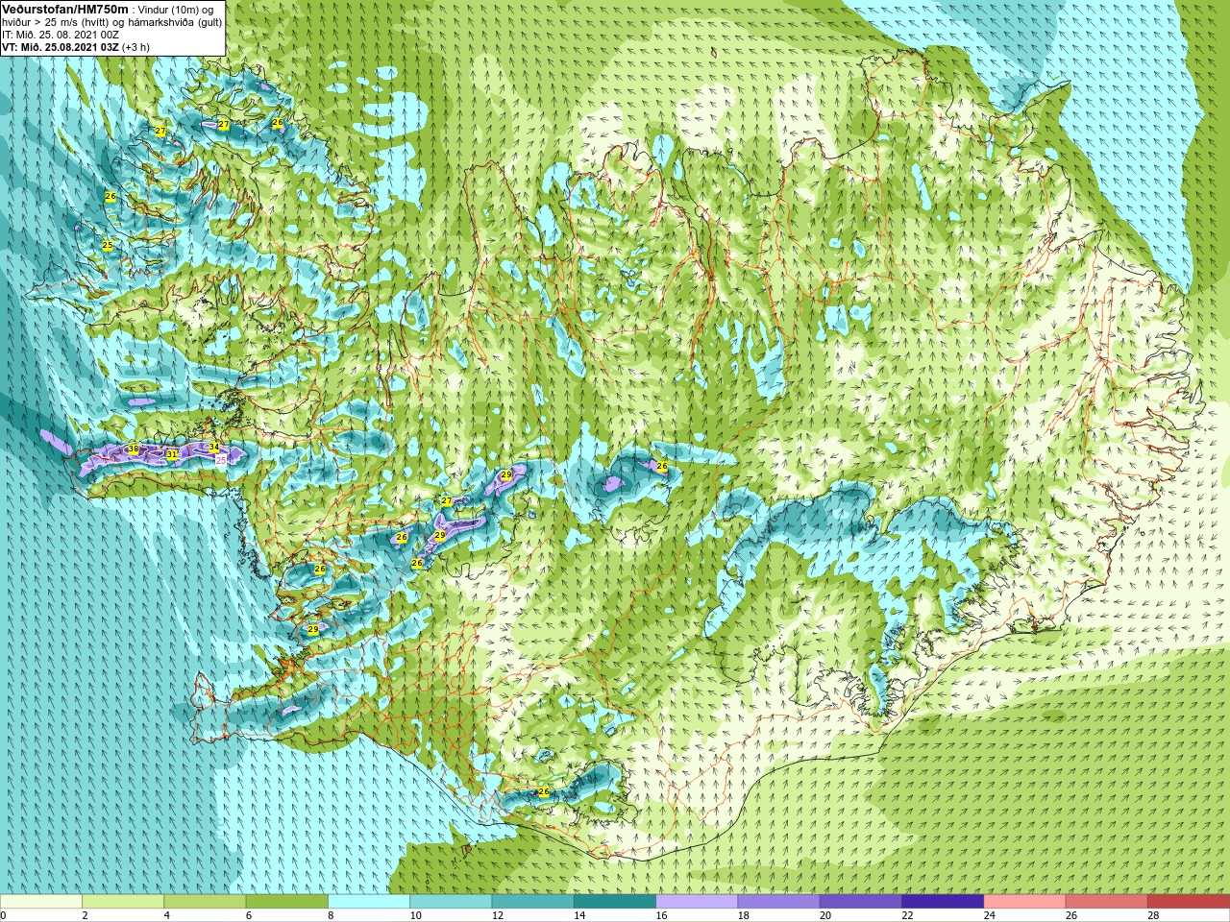Click the legend scale number 22
The height and width of the screenshot is (922, 1230).
coord(908,915)
